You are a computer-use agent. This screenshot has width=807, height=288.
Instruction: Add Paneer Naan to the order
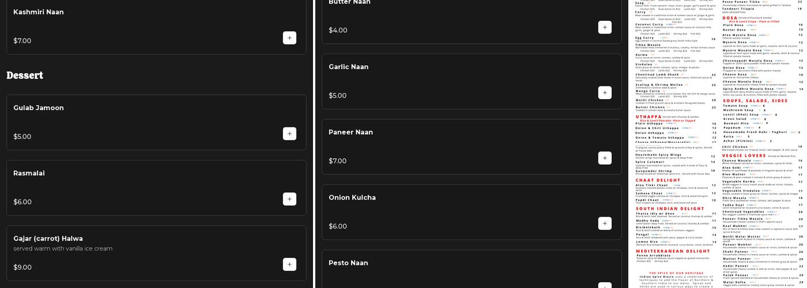605,158
